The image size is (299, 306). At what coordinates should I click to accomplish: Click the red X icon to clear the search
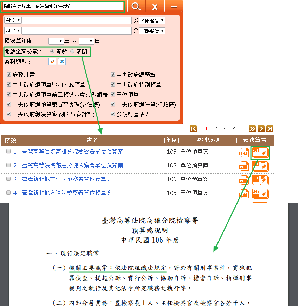[155, 6]
